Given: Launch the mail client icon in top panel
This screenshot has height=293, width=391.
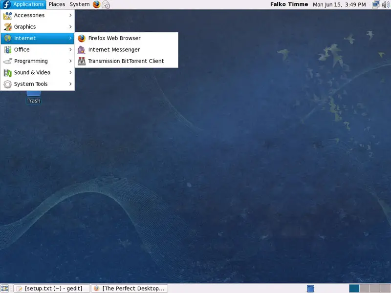Looking at the screenshot, I should pyautogui.click(x=106, y=4).
